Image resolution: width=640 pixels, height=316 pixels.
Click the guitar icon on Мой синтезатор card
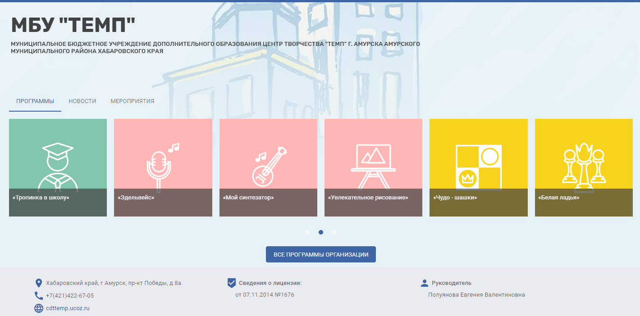[270, 167]
